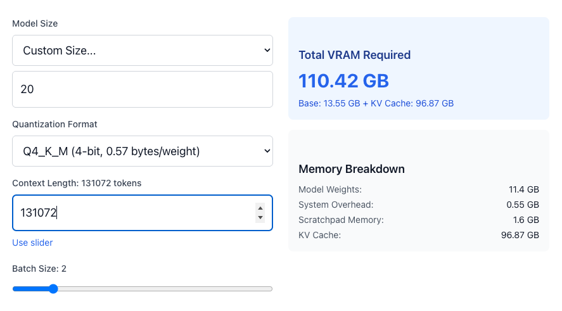Viewport: 562px width, 311px height.
Task: Click the Model Size label
Action: tap(35, 23)
